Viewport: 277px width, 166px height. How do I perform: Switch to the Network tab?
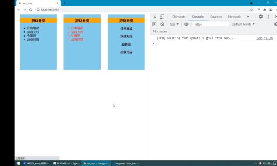coord(234,17)
